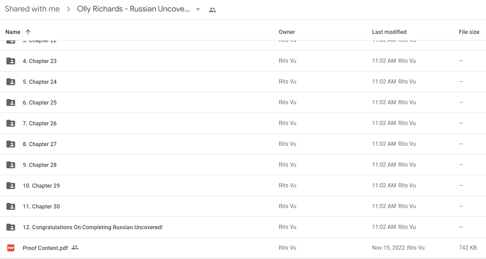This screenshot has height=259, width=486.
Task: Click the Owner column header
Action: (287, 32)
